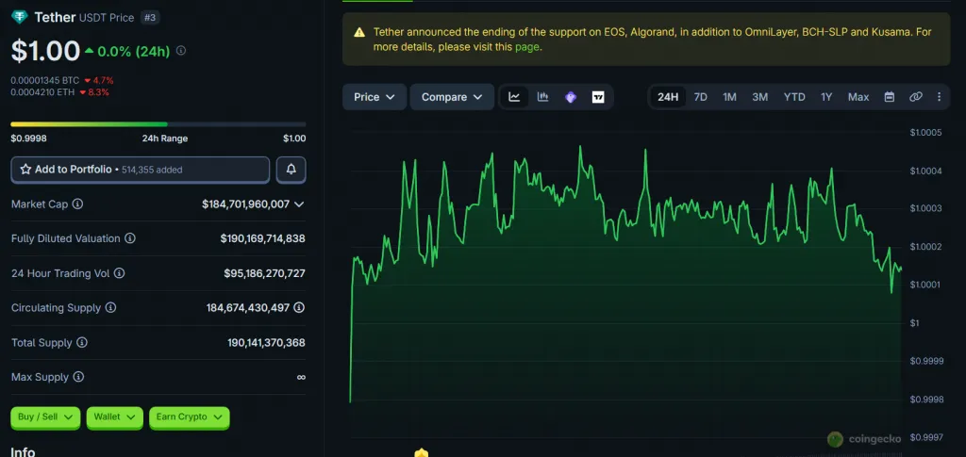Image resolution: width=966 pixels, height=457 pixels.
Task: Copy chart link via chain icon
Action: (916, 96)
